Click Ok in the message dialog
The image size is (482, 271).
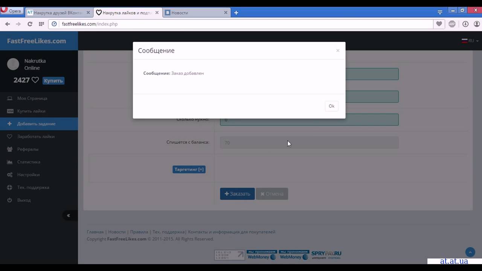[331, 106]
